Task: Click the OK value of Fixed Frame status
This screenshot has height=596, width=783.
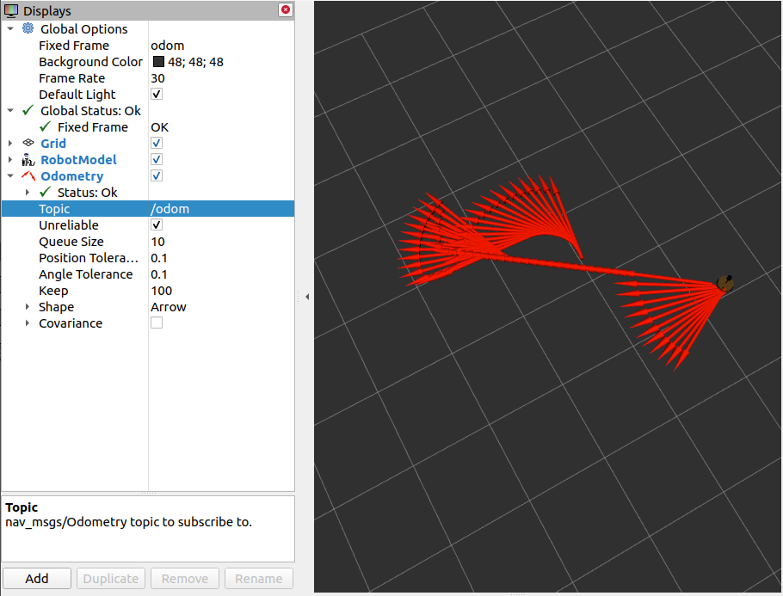Action: point(159,126)
